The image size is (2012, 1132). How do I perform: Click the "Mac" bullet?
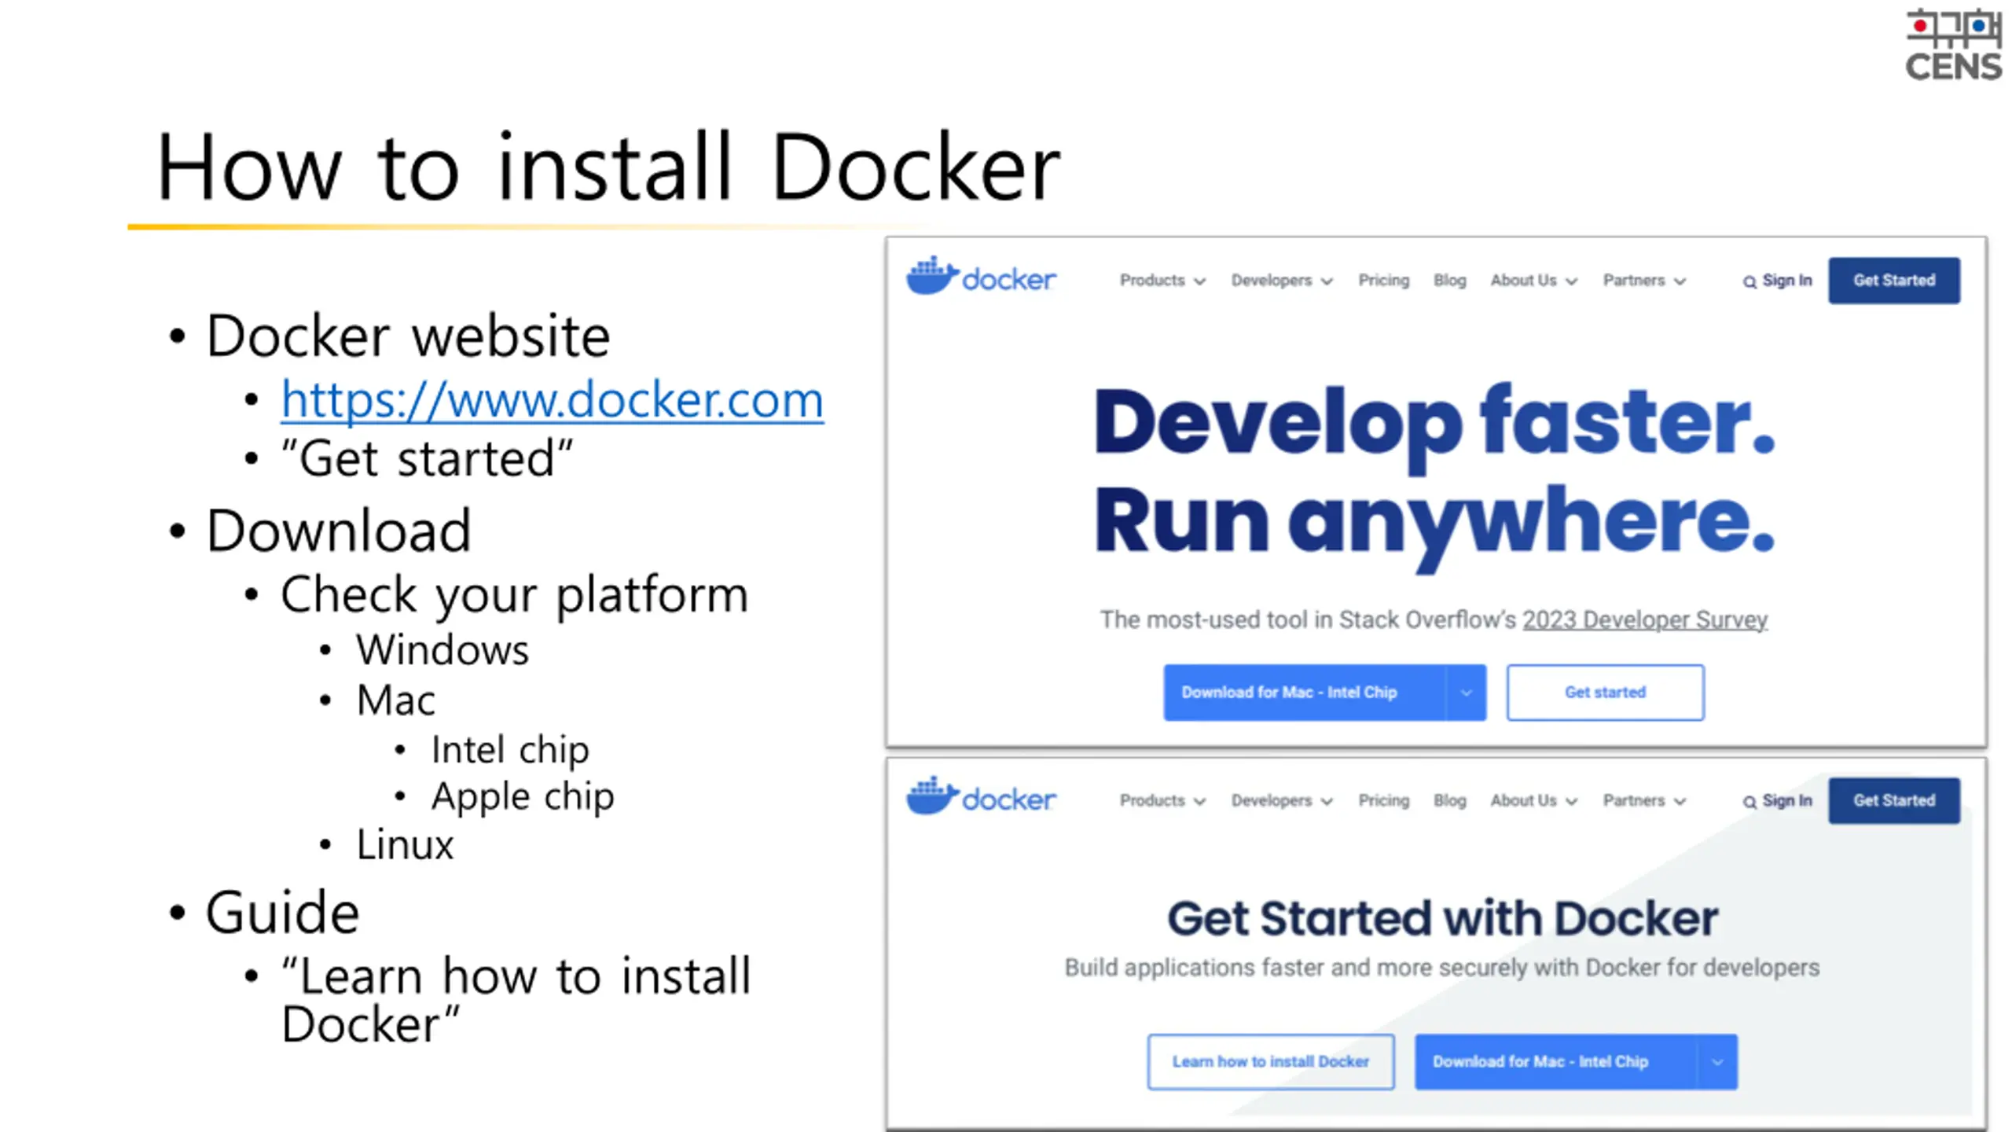point(395,700)
